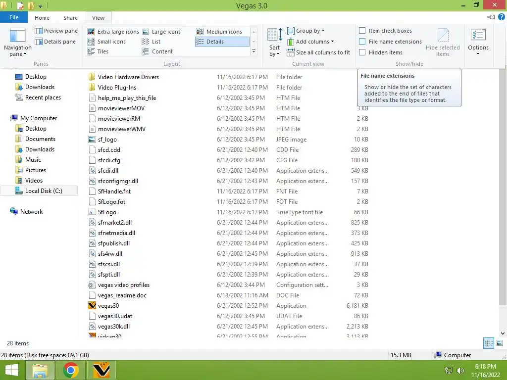Open Vegas from the taskbar

pyautogui.click(x=101, y=370)
